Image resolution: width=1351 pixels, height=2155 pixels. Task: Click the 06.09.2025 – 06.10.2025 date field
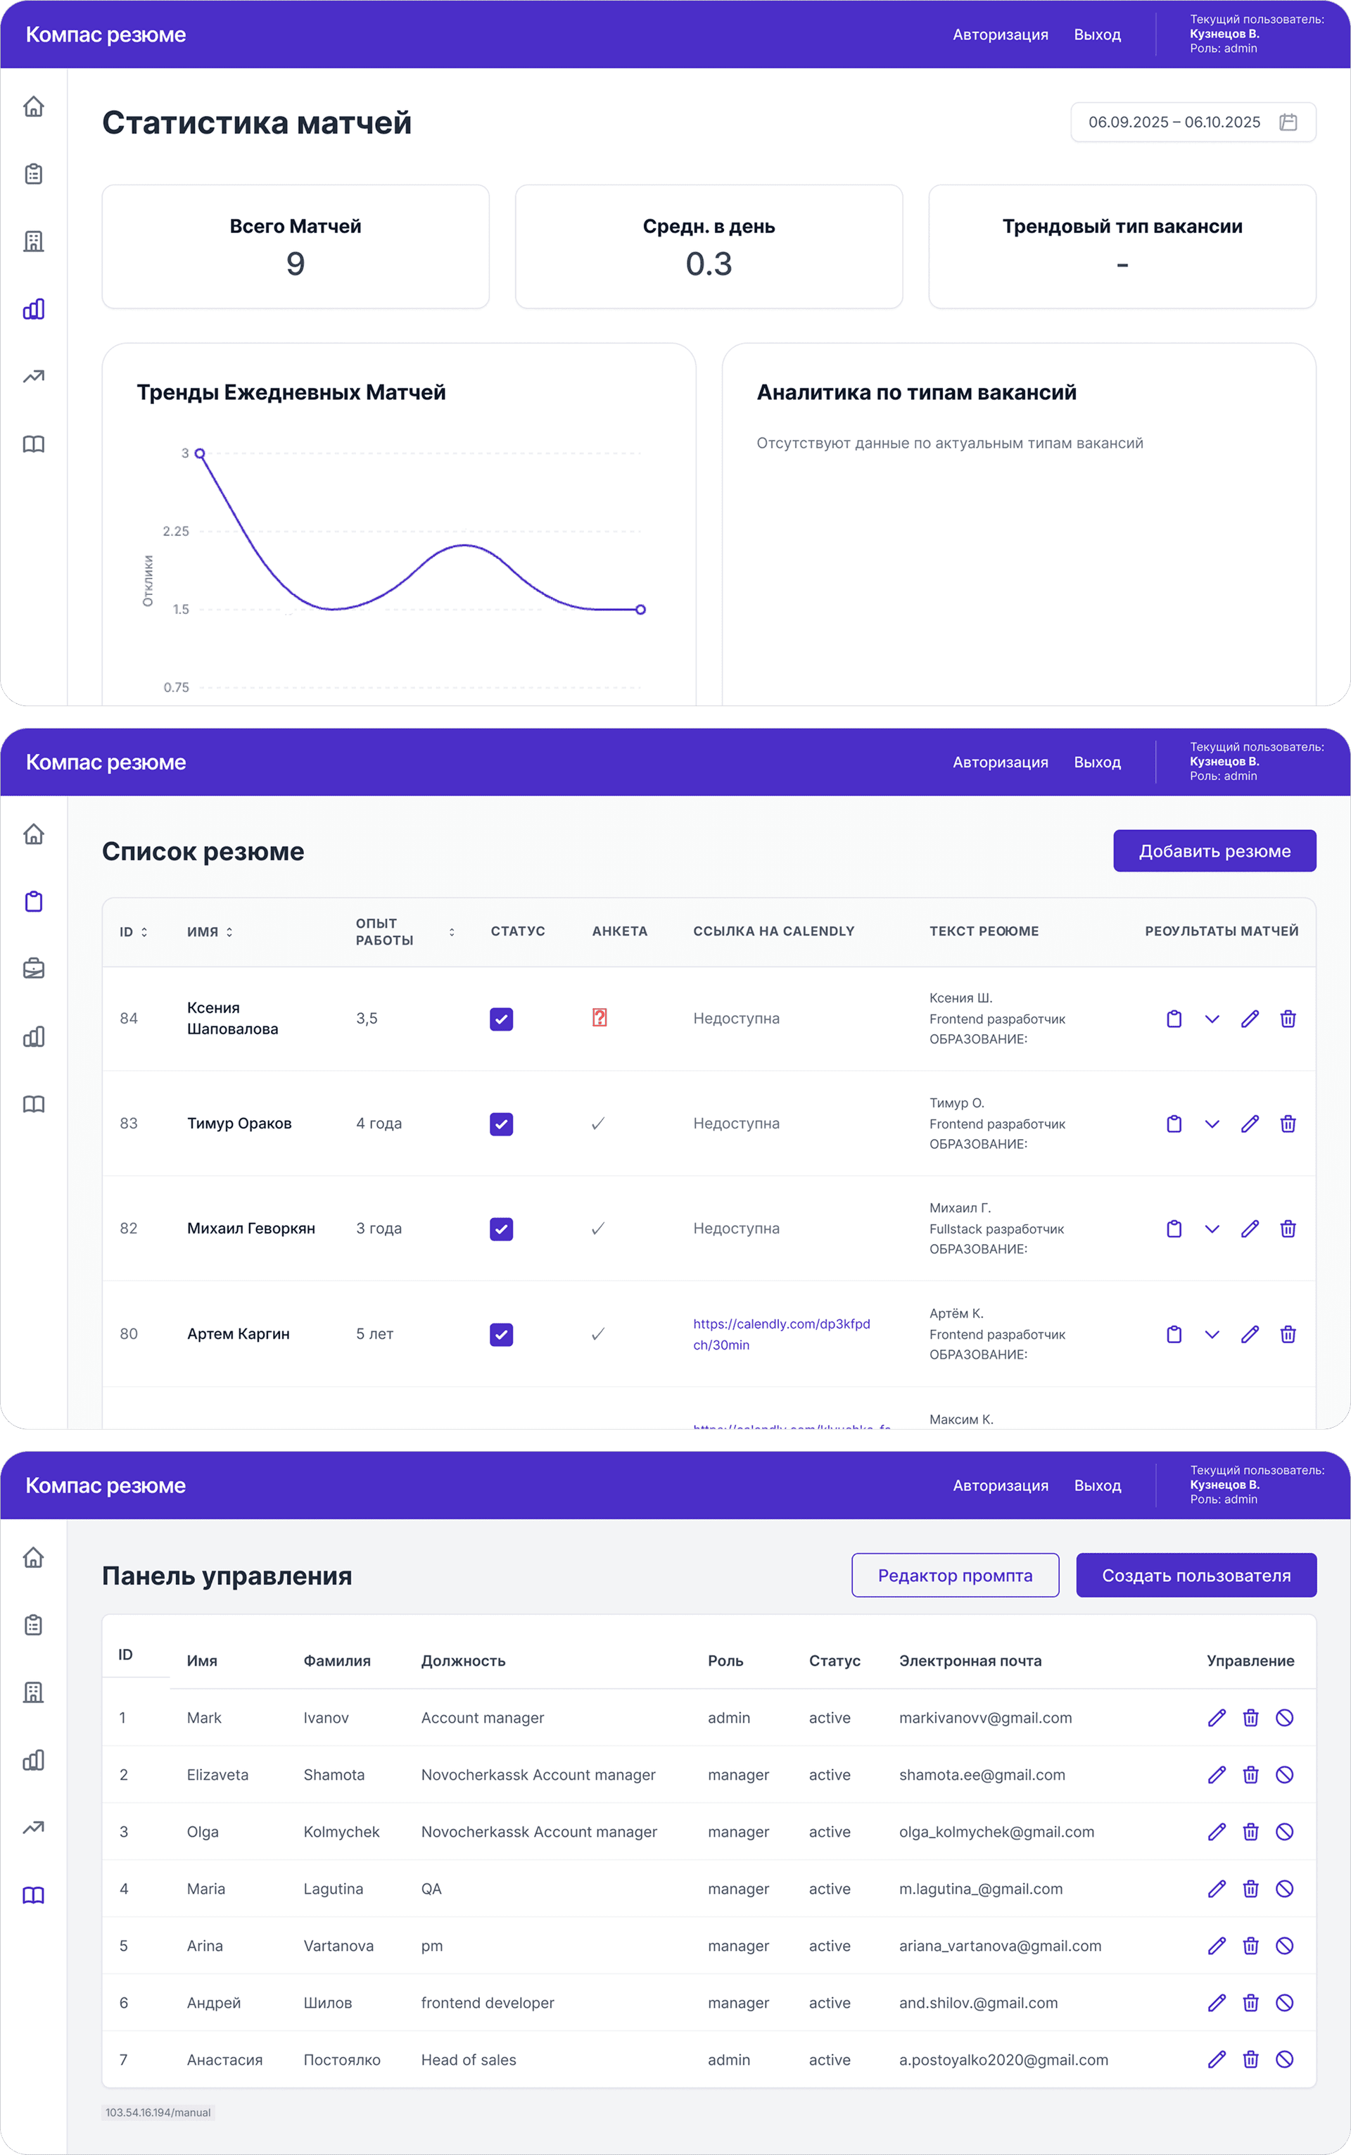coord(1193,122)
